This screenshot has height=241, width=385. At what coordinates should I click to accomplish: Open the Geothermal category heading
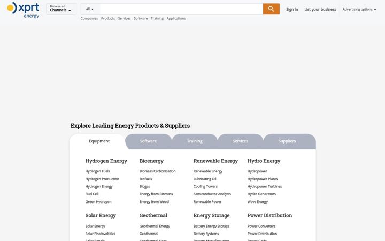tap(153, 215)
